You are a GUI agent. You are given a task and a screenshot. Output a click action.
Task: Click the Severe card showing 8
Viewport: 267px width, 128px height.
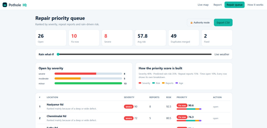pyautogui.click(x=117, y=38)
